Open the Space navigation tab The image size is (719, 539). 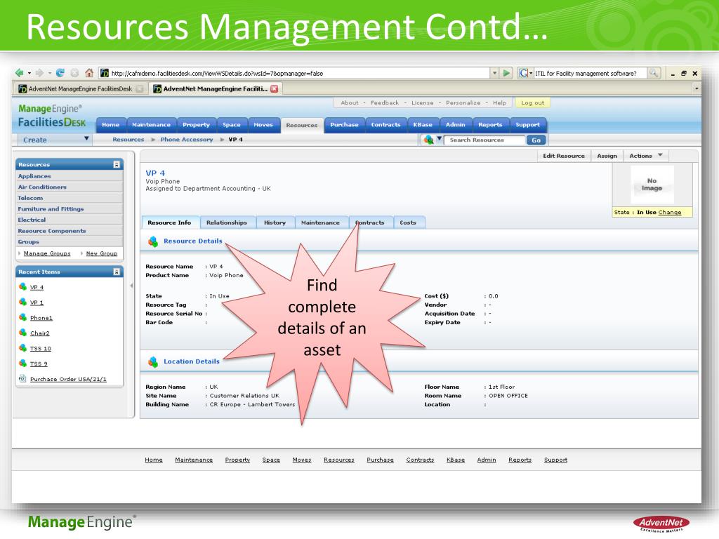232,125
